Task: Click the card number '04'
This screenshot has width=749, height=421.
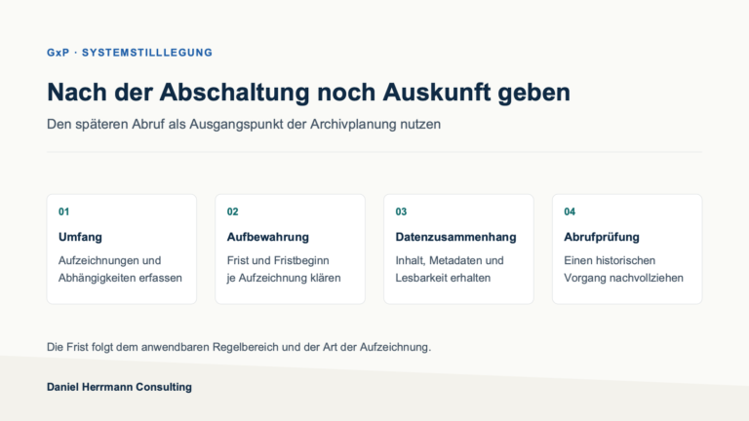Action: click(x=570, y=211)
